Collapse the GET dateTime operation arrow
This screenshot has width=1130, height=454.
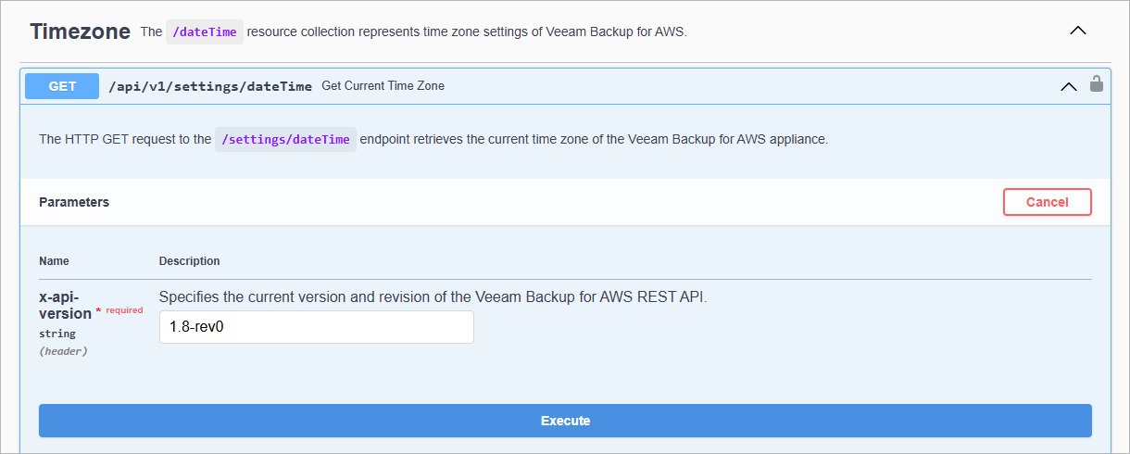point(1068,86)
